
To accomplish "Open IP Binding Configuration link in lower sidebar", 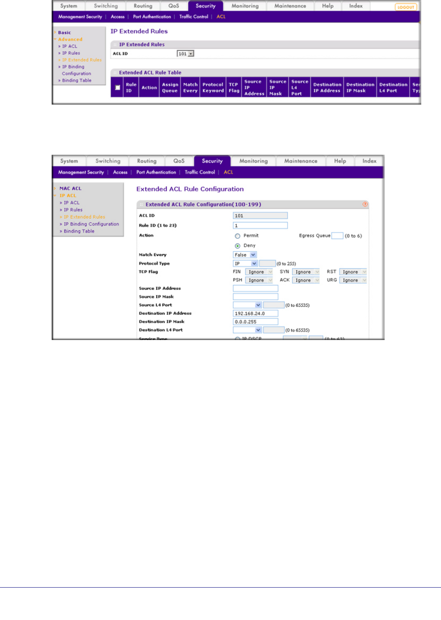I will click(x=92, y=224).
